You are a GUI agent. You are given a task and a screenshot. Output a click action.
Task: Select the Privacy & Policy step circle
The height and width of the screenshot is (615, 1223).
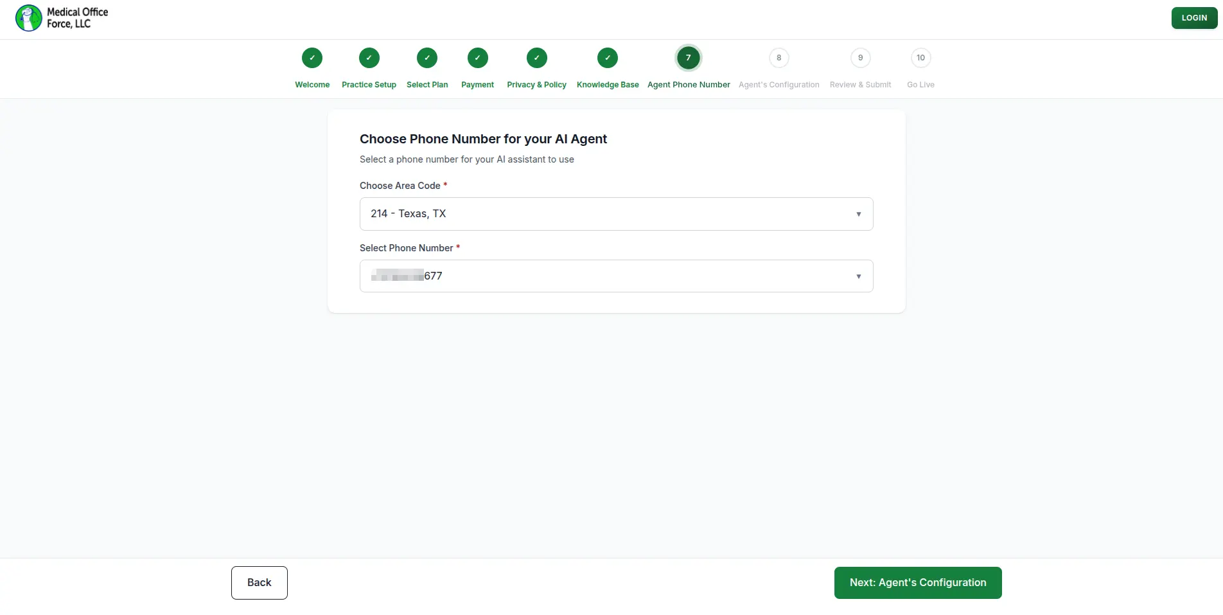pos(537,58)
